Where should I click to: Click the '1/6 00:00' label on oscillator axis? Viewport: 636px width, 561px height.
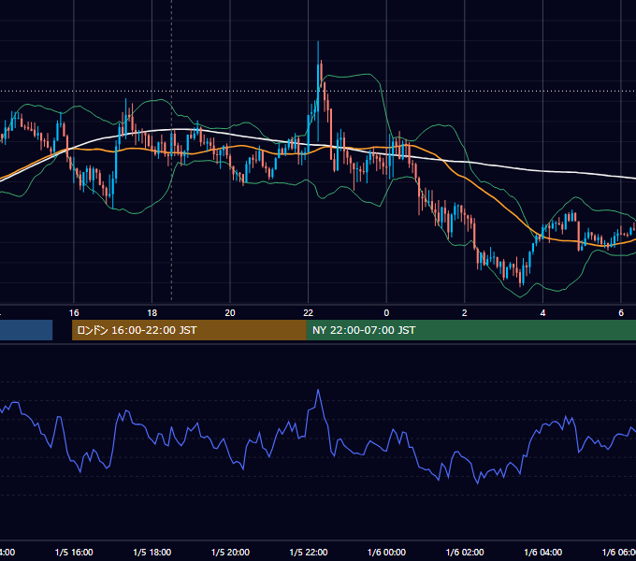coord(386,552)
